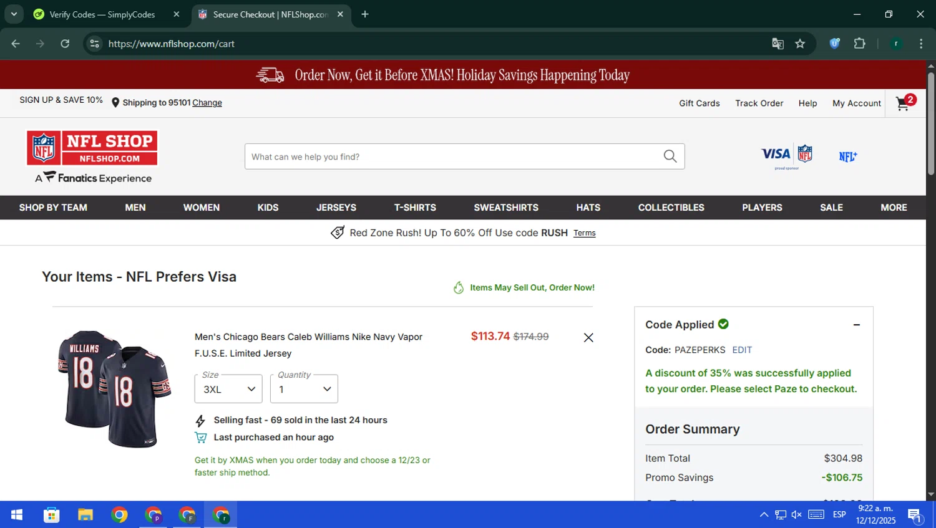
Task: Open the Windows Start menu
Action: click(x=17, y=514)
